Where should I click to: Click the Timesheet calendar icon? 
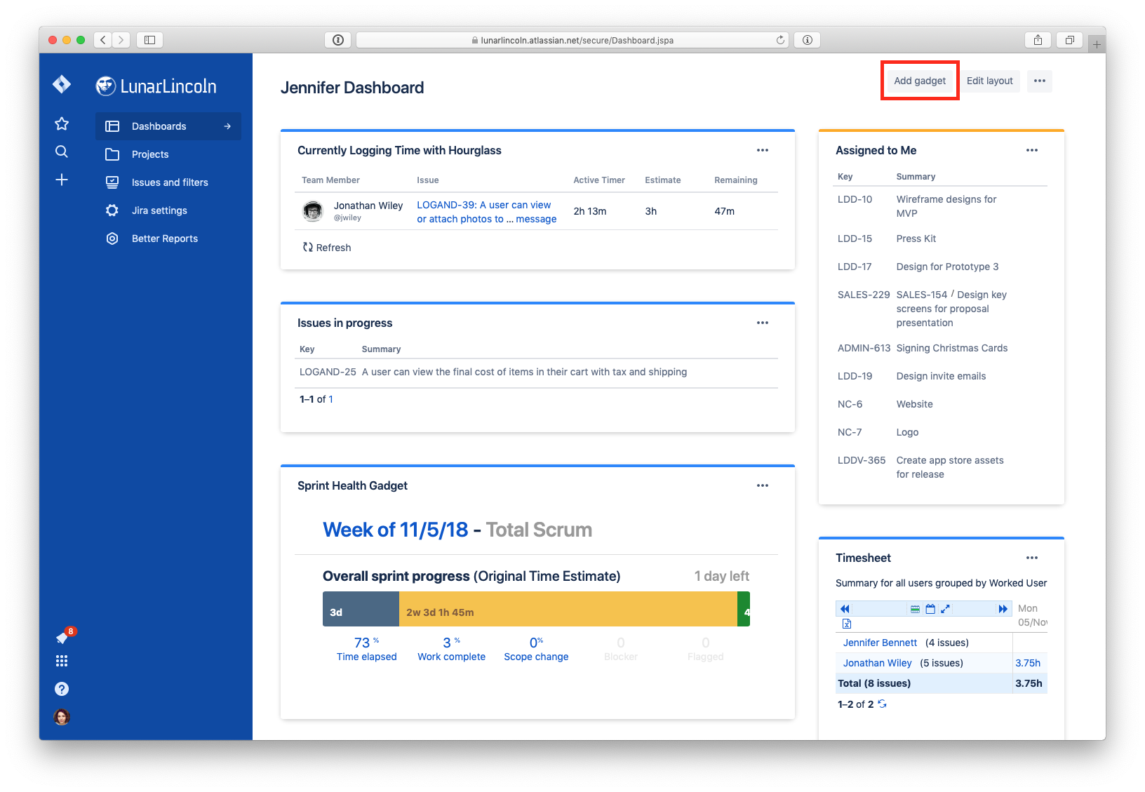coord(930,609)
